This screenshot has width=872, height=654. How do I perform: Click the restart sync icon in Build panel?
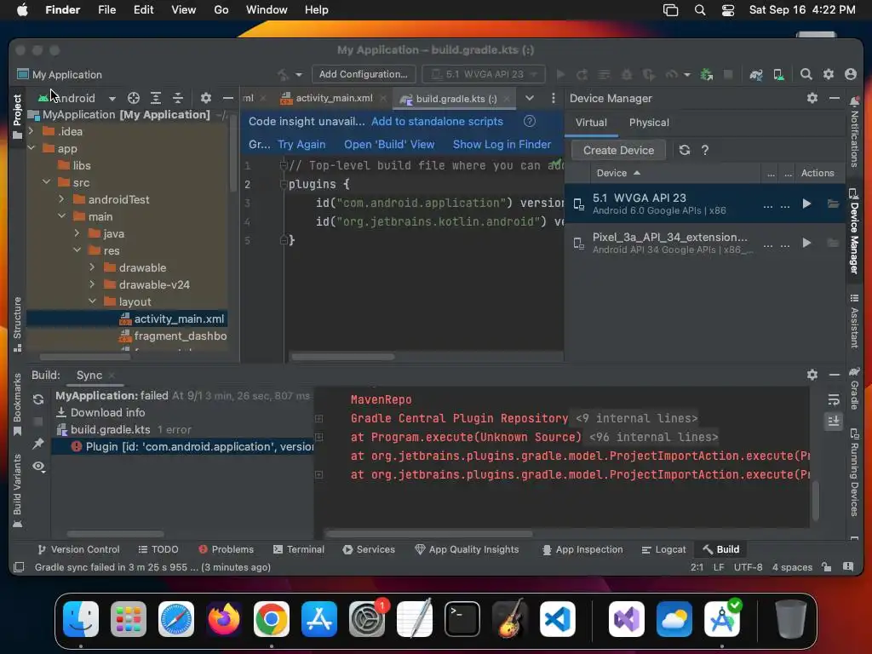pos(38,399)
